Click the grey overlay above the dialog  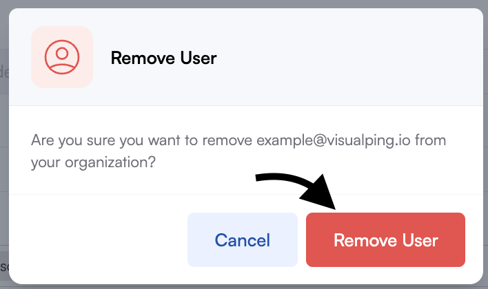[x=244, y=3]
